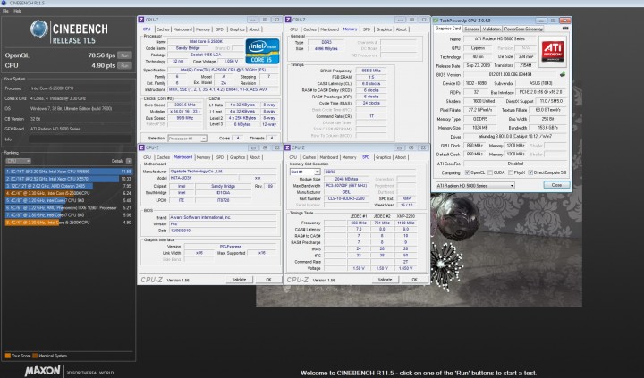Open About tab in the CPU-Z memory window

coord(402,29)
